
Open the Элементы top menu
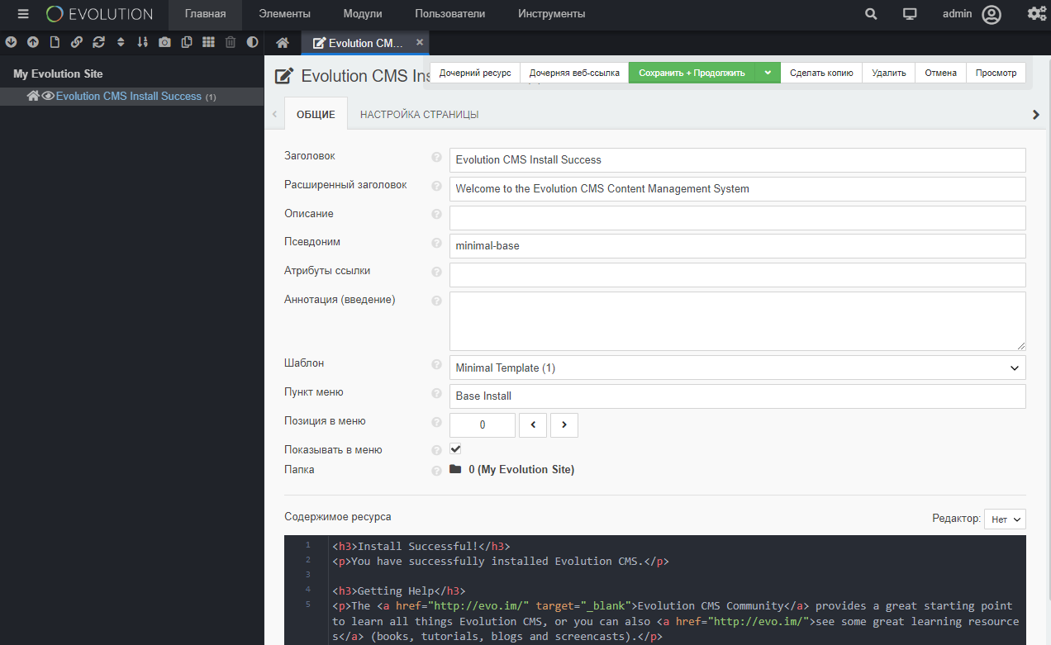pos(284,14)
